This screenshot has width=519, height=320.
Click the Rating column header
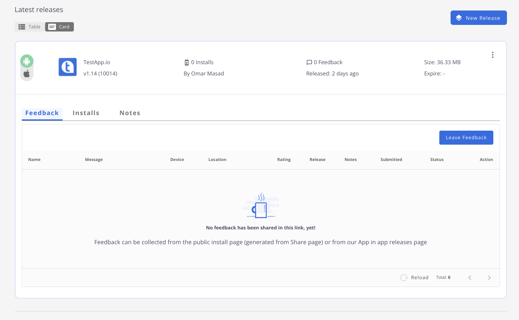click(284, 159)
